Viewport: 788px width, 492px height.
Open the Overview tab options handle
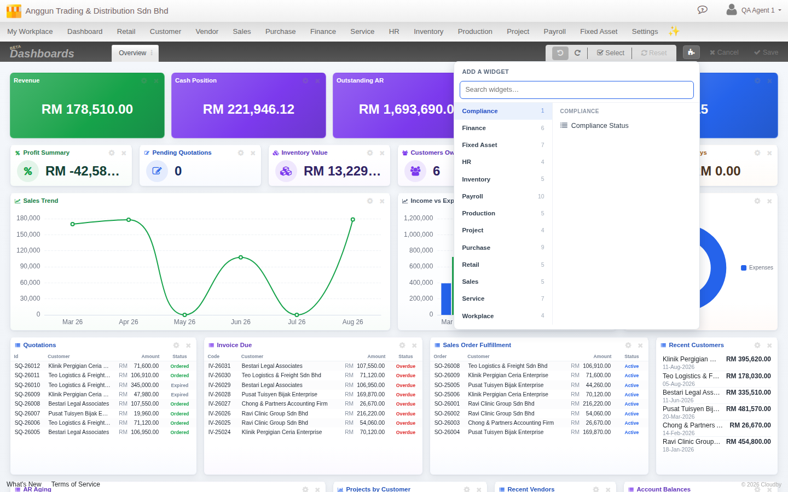(x=152, y=53)
